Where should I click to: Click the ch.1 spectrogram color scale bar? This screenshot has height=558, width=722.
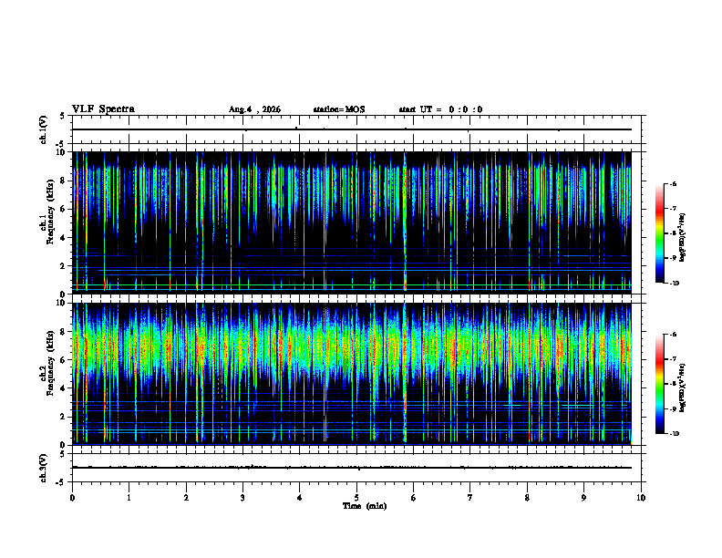[660, 233]
